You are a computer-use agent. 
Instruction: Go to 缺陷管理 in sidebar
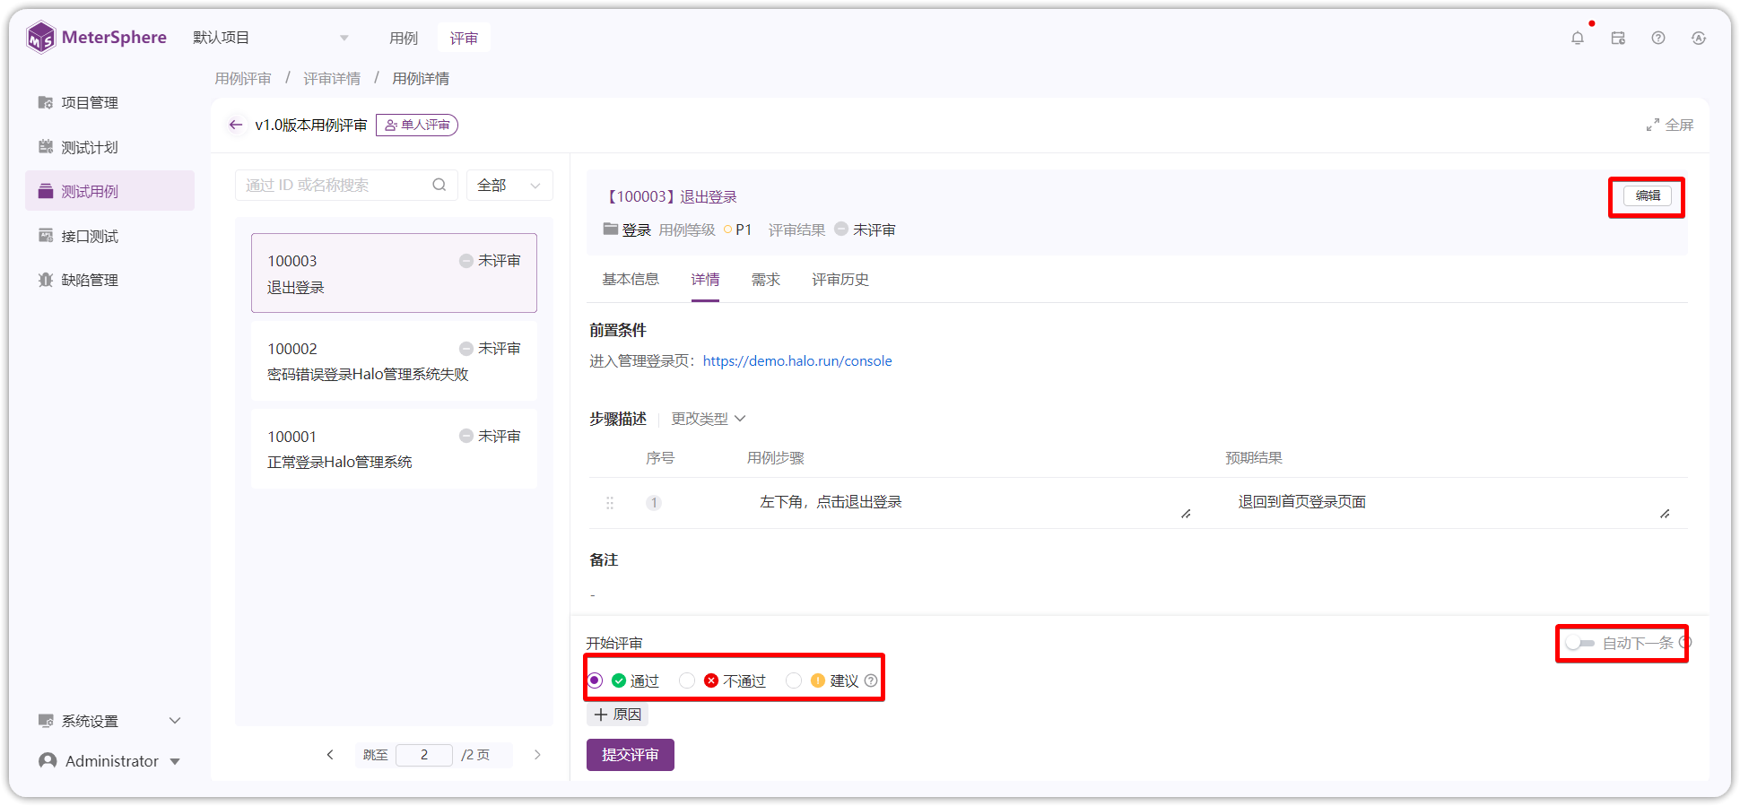[x=109, y=280]
